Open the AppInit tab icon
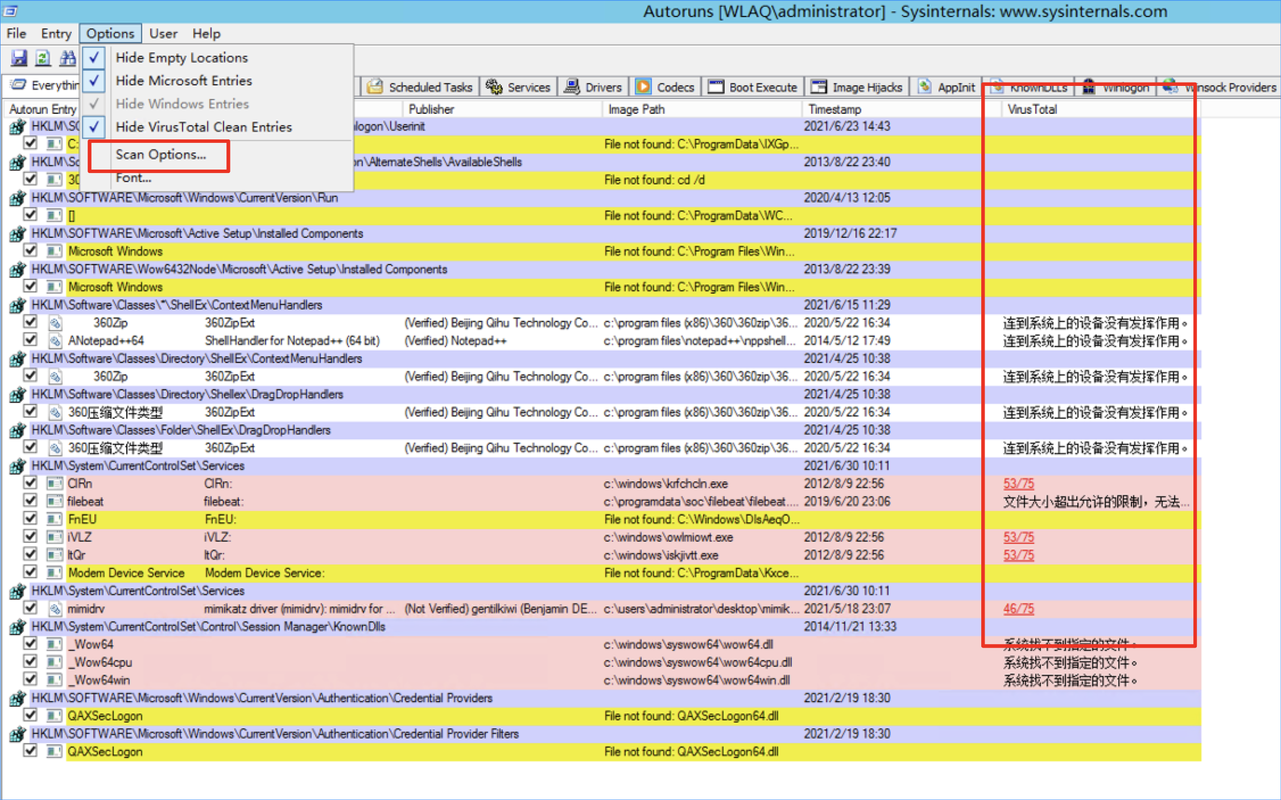Viewport: 1281px width, 800px height. [924, 86]
